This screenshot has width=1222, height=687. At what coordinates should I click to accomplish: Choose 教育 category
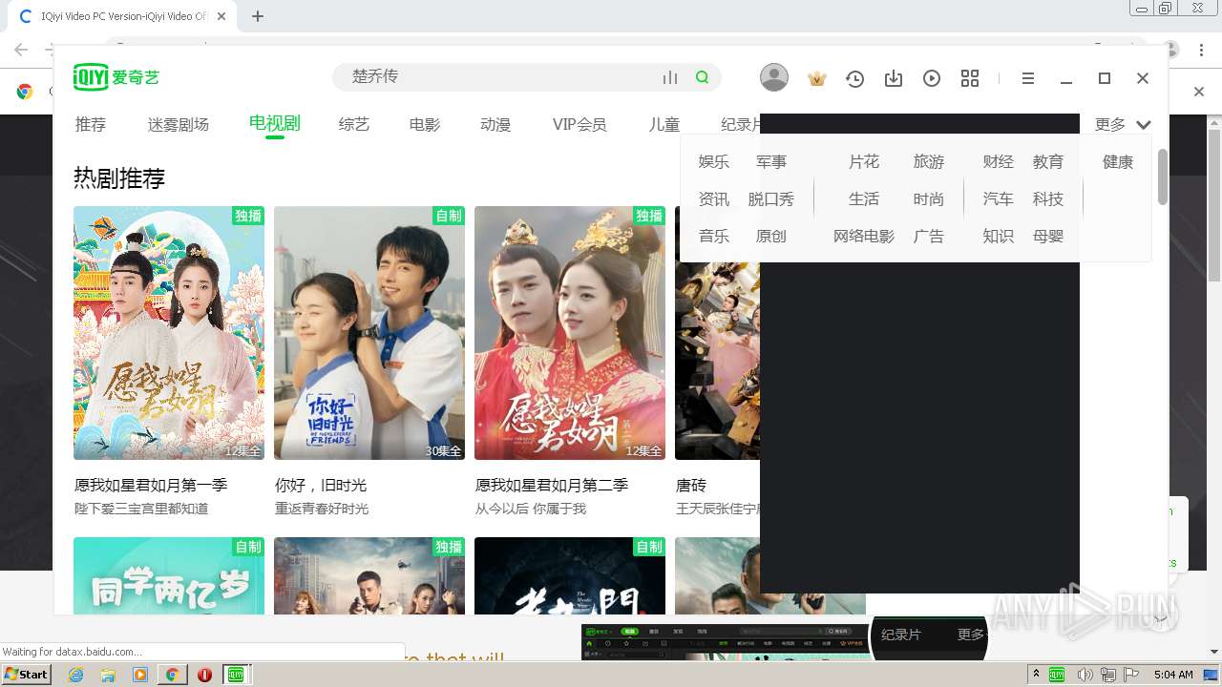coord(1048,162)
